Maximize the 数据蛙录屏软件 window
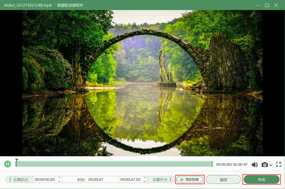This screenshot has width=285, height=189. click(x=267, y=5)
